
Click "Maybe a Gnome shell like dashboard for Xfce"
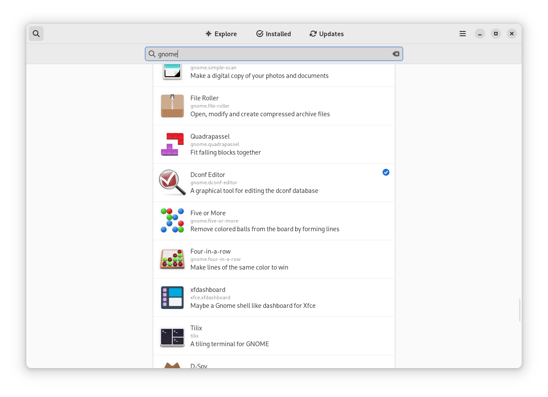pyautogui.click(x=253, y=306)
